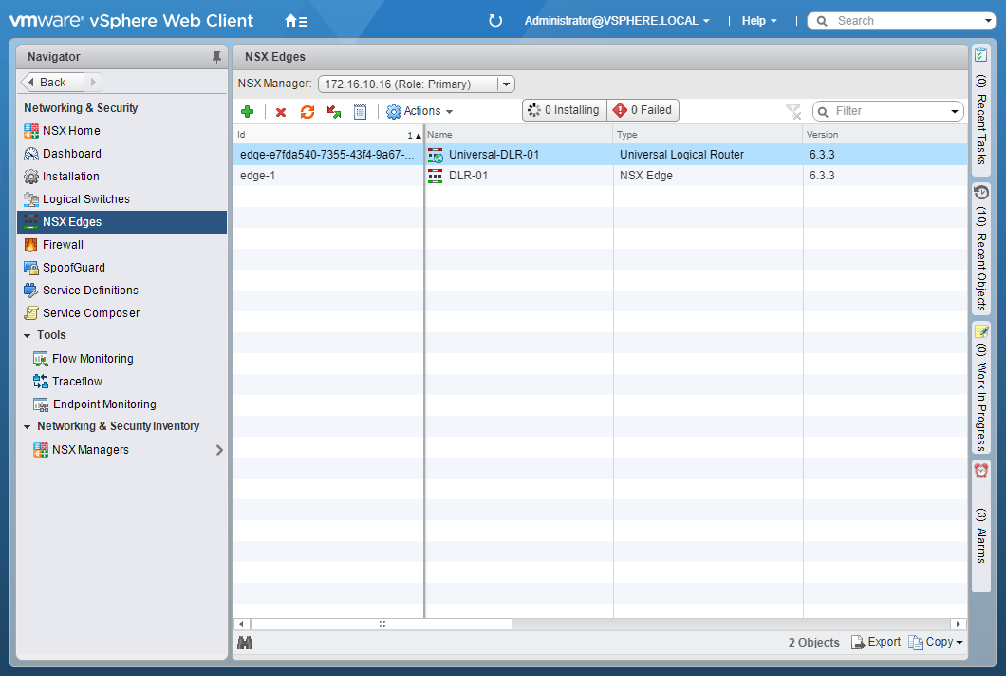Open the Recent Tasks side tab

tap(980, 104)
